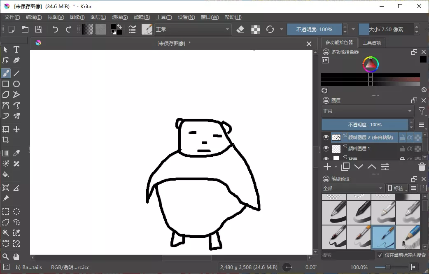Pick a color with the Color Sampler tool

click(16, 153)
